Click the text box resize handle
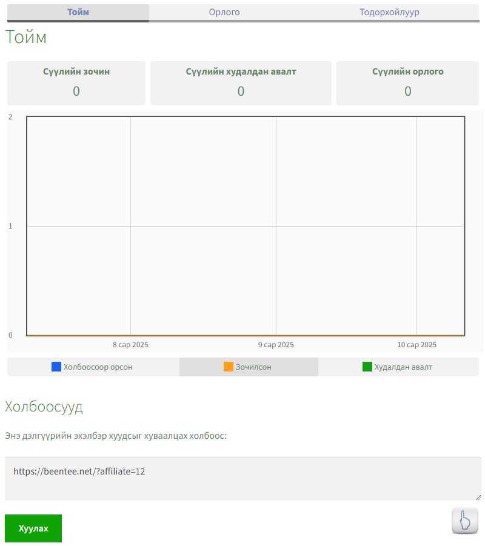485x546 pixels. click(x=478, y=498)
